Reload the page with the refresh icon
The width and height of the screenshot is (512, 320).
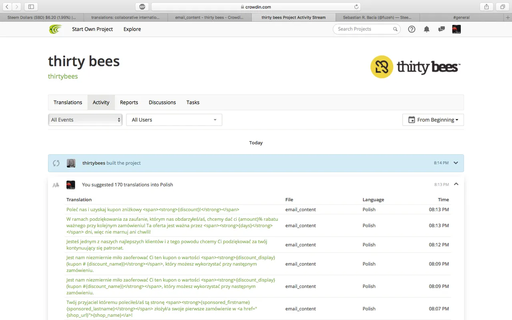tap(356, 7)
